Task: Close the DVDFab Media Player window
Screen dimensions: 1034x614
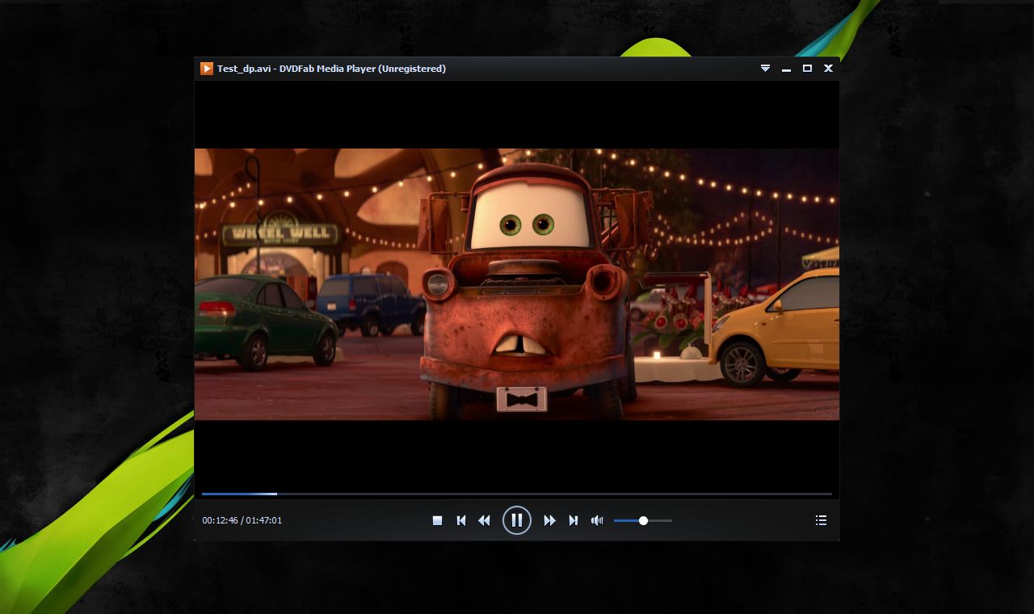Action: 828,69
